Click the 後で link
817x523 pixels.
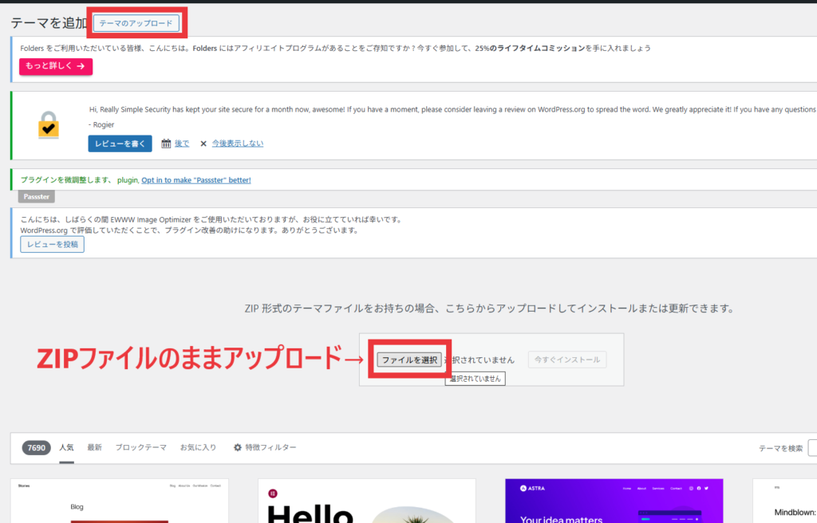tap(182, 144)
